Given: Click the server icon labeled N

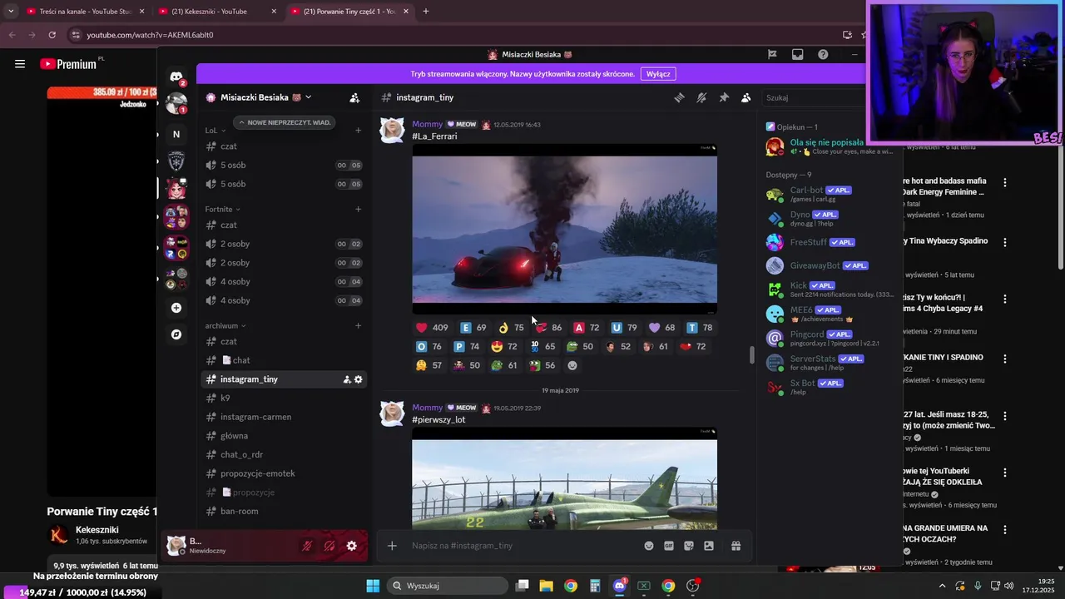Looking at the screenshot, I should coord(176,134).
